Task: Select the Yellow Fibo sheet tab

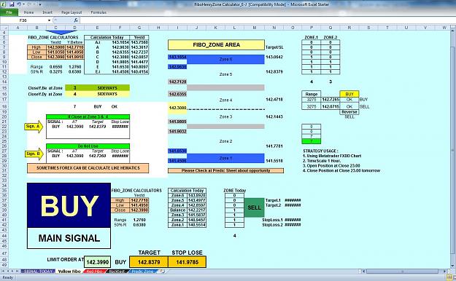Action: (69, 271)
